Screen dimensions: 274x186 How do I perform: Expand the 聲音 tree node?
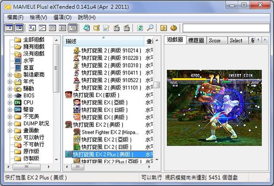pyautogui.click(x=10, y=110)
